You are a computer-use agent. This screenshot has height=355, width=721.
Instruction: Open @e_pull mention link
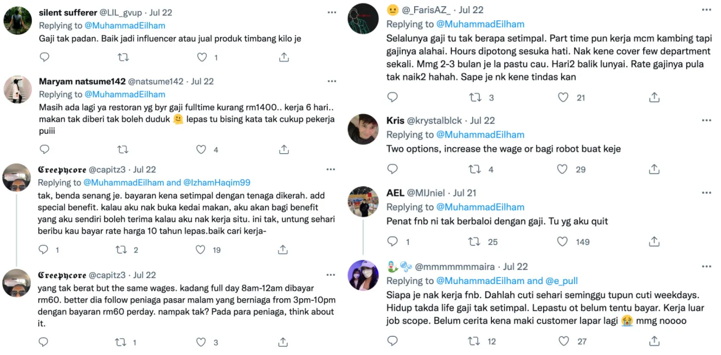pos(561,281)
